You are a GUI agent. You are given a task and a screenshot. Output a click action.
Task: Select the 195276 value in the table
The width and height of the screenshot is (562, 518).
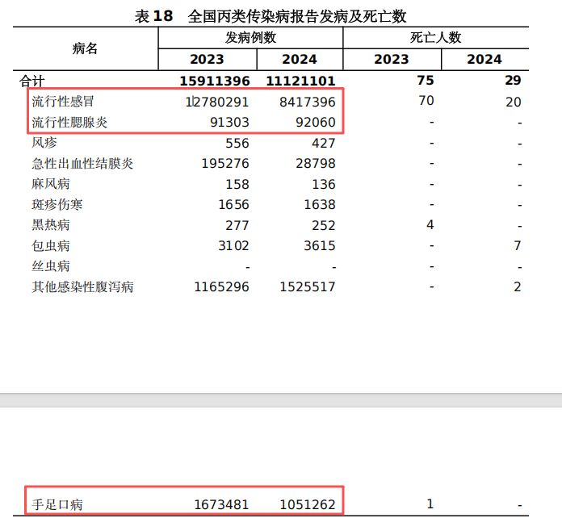(222, 164)
